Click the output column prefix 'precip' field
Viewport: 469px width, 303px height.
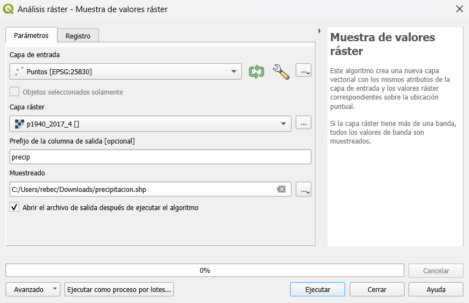tap(160, 157)
